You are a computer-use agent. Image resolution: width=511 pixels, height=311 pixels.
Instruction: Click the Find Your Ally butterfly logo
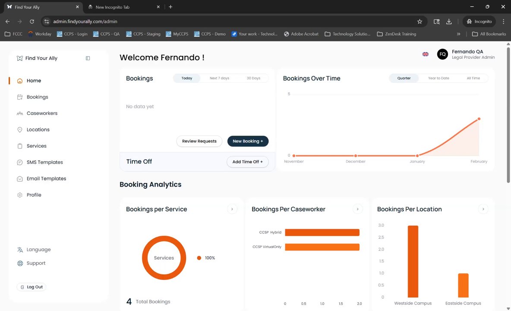(19, 58)
